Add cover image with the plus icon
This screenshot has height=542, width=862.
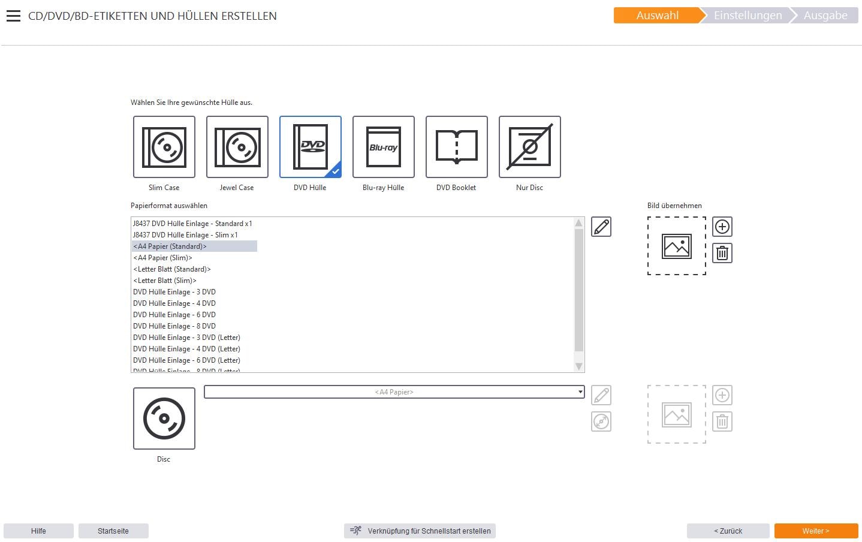click(x=722, y=227)
